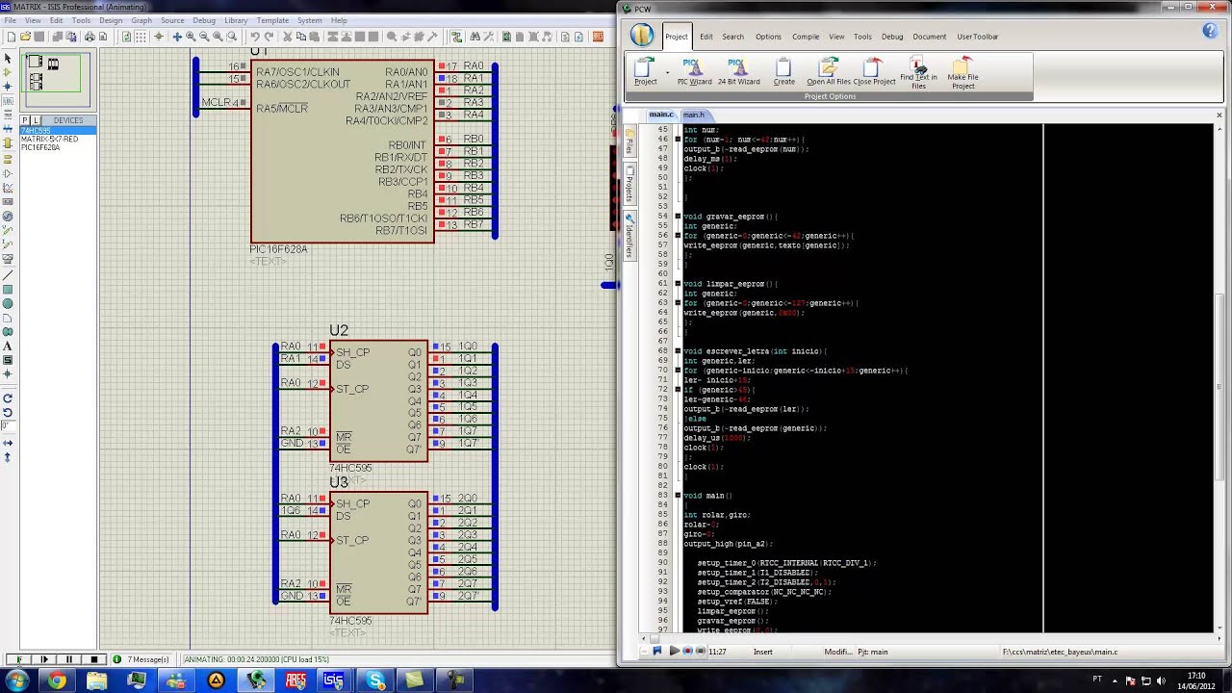
Task: Stop the ISIS simulation
Action: 93,659
